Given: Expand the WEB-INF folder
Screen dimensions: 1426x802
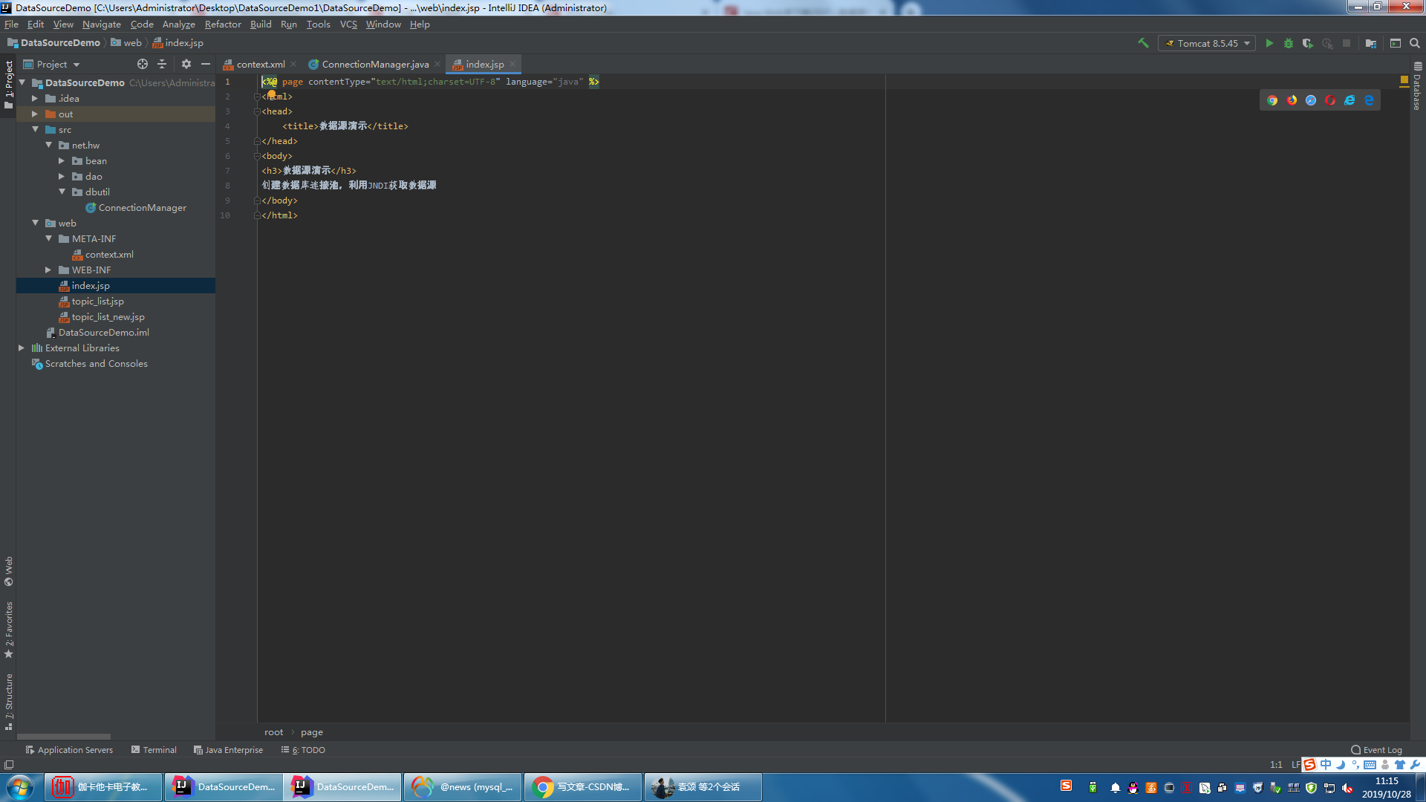Looking at the screenshot, I should 48,270.
